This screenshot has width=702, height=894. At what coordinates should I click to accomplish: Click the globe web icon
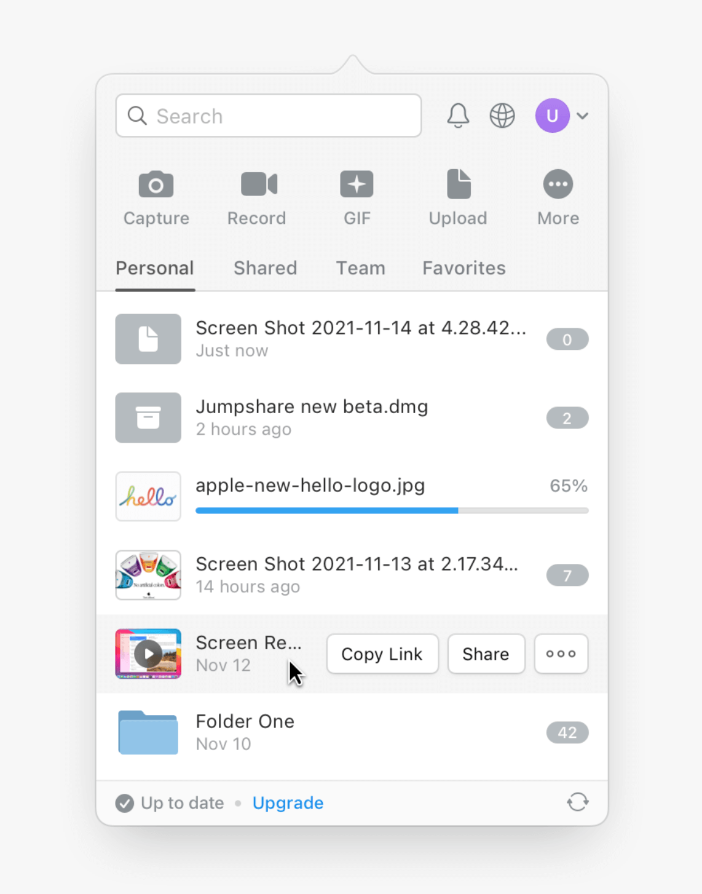coord(502,116)
